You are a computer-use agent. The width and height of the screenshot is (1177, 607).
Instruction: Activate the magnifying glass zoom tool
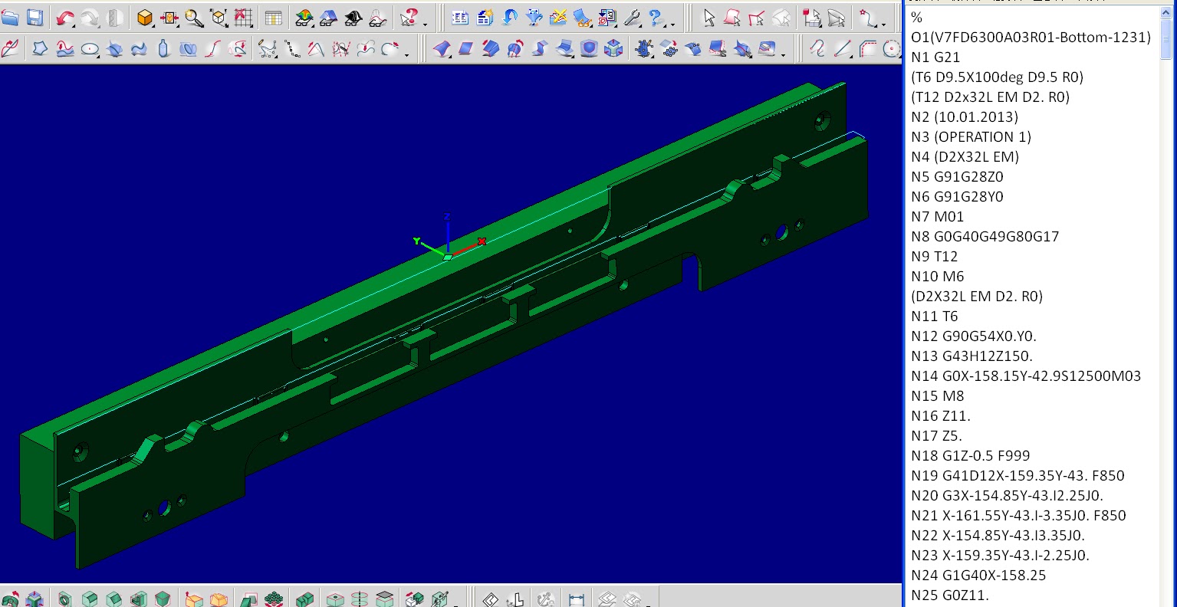[x=194, y=18]
